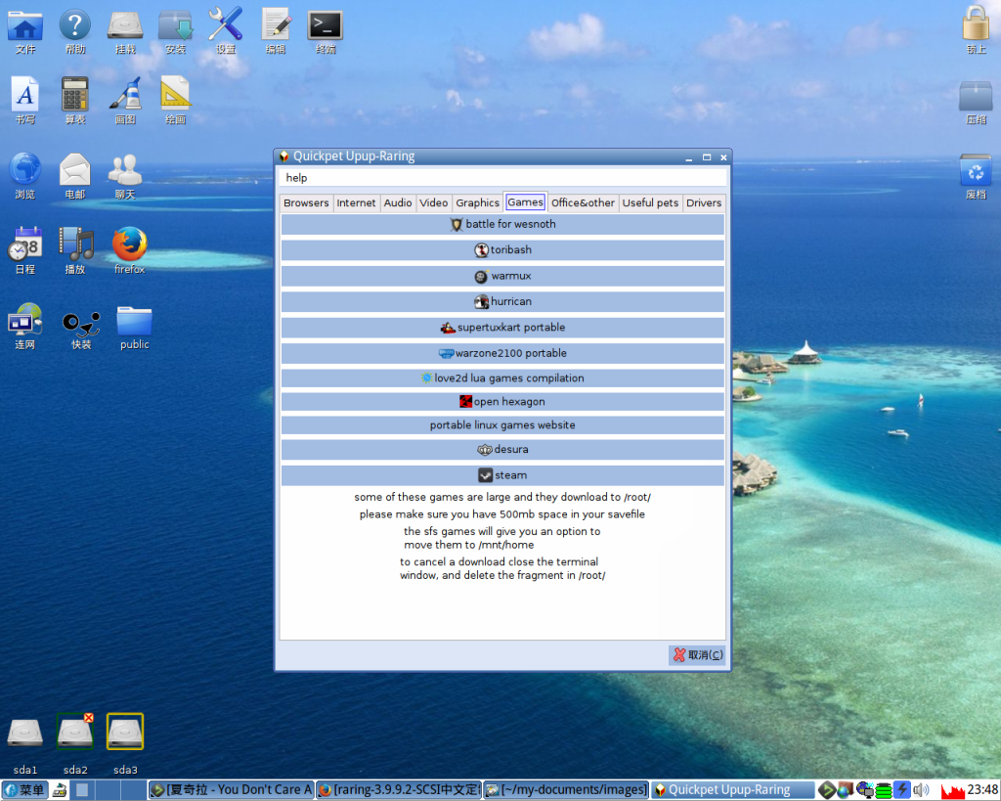Open the 浏览 browser globe icon
This screenshot has width=1001, height=801.
coord(24,170)
